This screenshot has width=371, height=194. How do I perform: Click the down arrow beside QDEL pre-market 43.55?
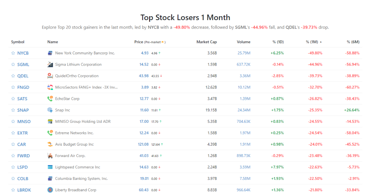coord(161,76)
